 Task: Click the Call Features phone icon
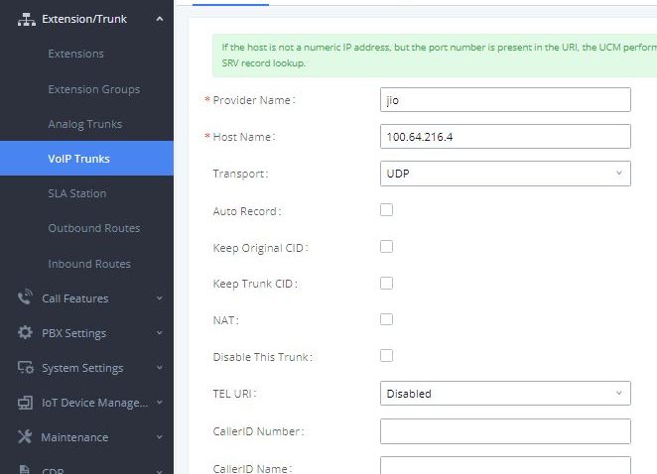coord(26,297)
